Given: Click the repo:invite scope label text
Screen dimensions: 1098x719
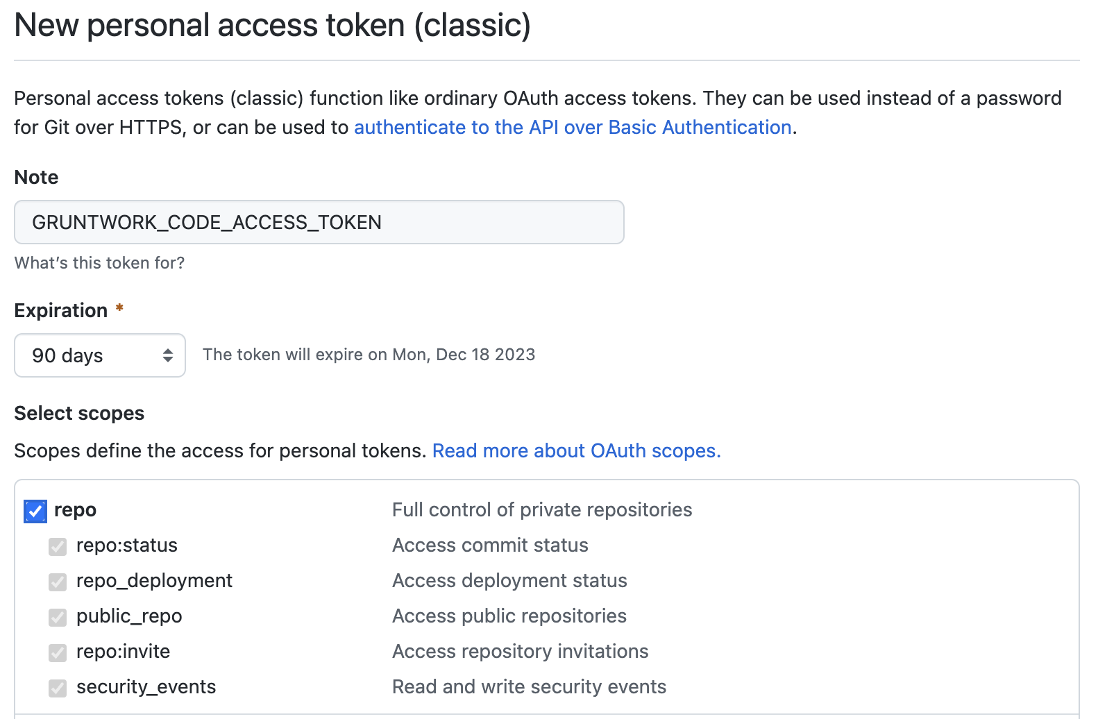Looking at the screenshot, I should [x=123, y=652].
